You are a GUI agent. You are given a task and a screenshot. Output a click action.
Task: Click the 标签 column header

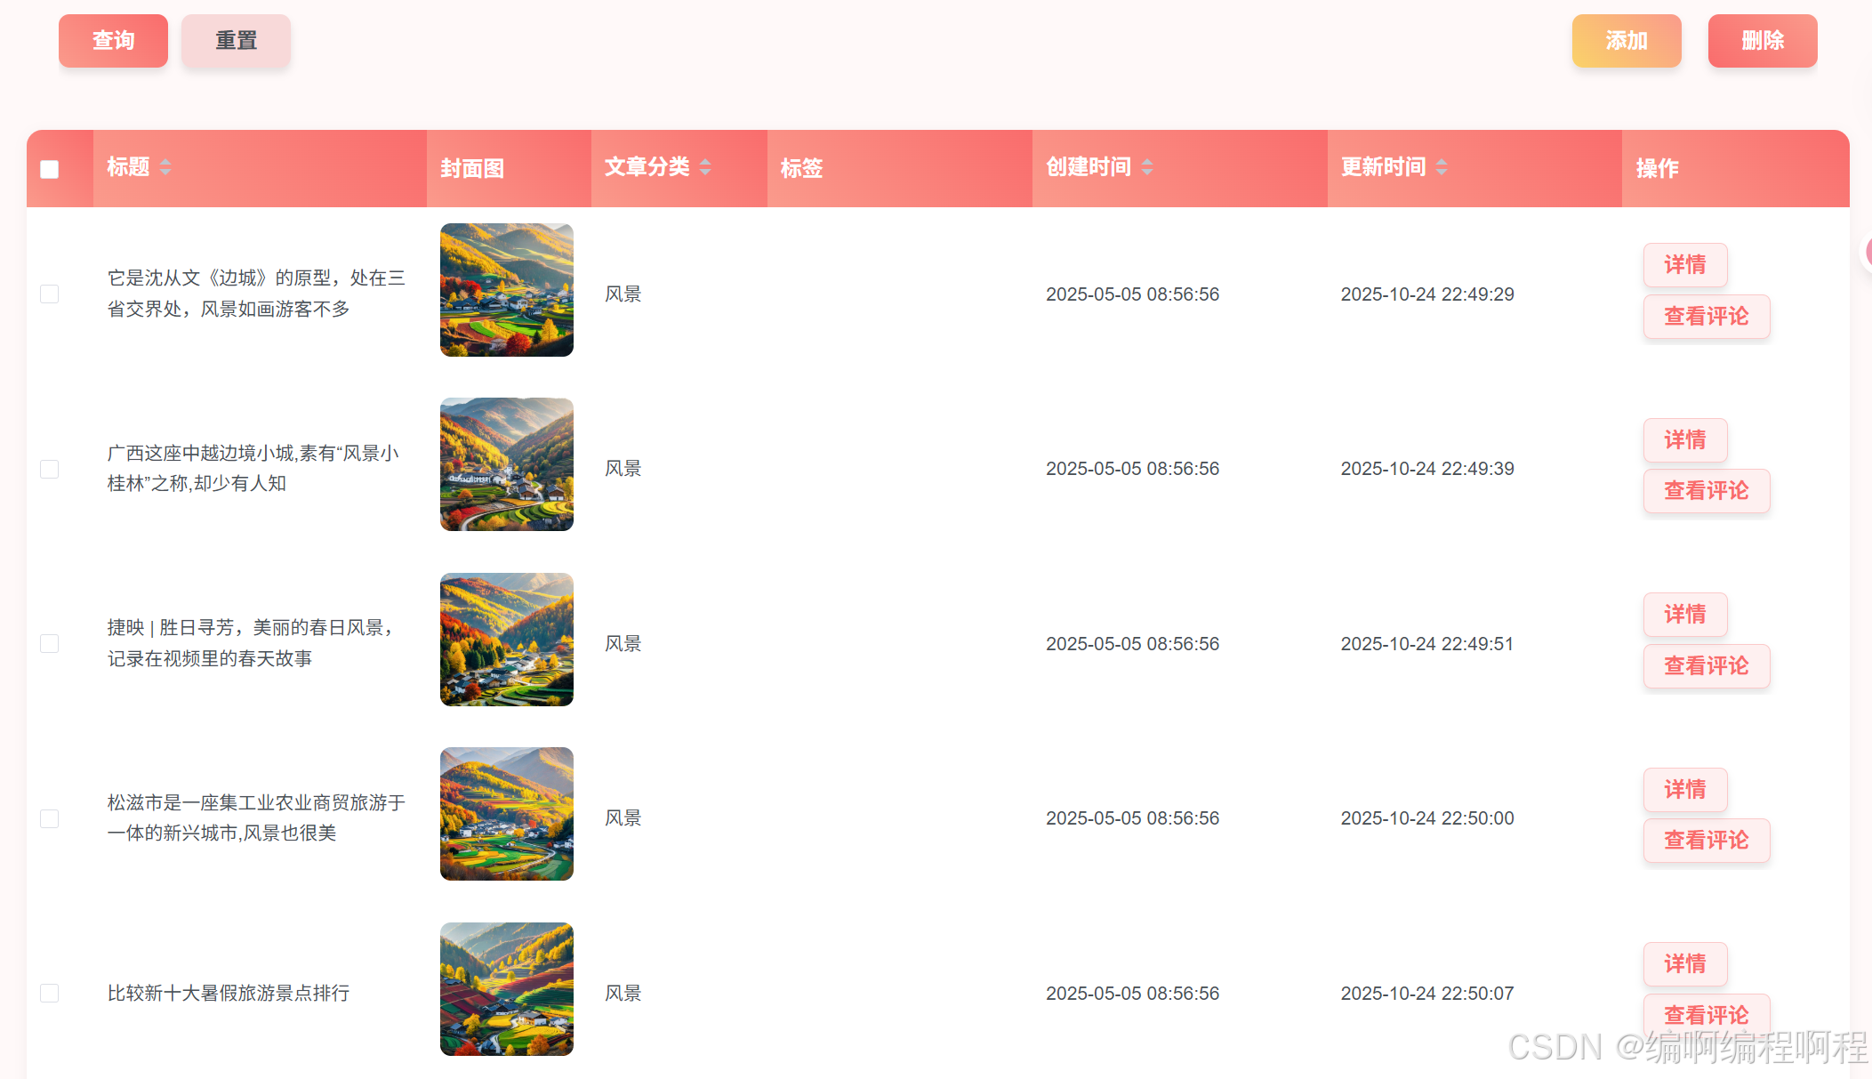pos(801,168)
